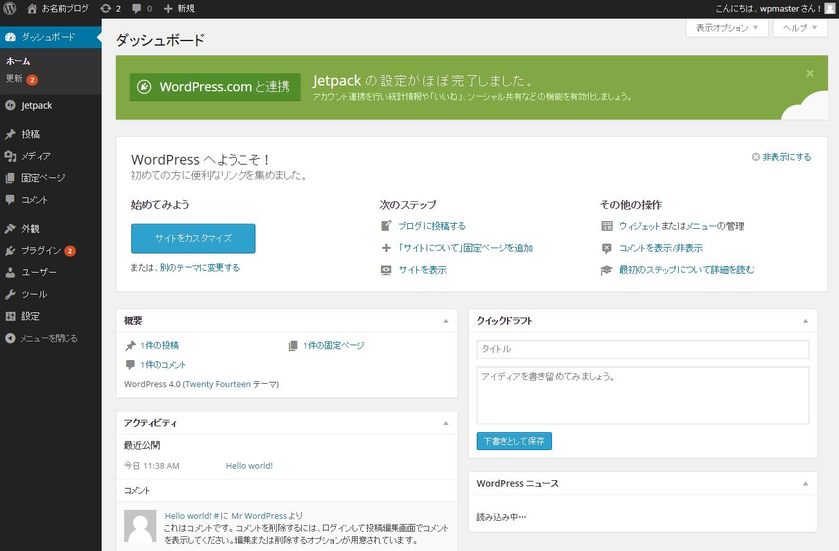Screen dimensions: 839x551
Task: Click the 下書きとして保存 button
Action: 514,441
